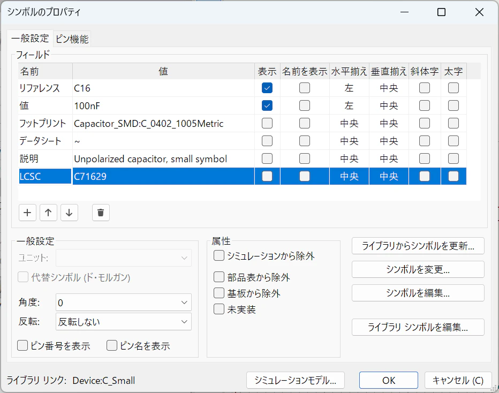This screenshot has height=393, width=499.
Task: Enable the 未実装 attribute checkbox
Action: point(219,309)
